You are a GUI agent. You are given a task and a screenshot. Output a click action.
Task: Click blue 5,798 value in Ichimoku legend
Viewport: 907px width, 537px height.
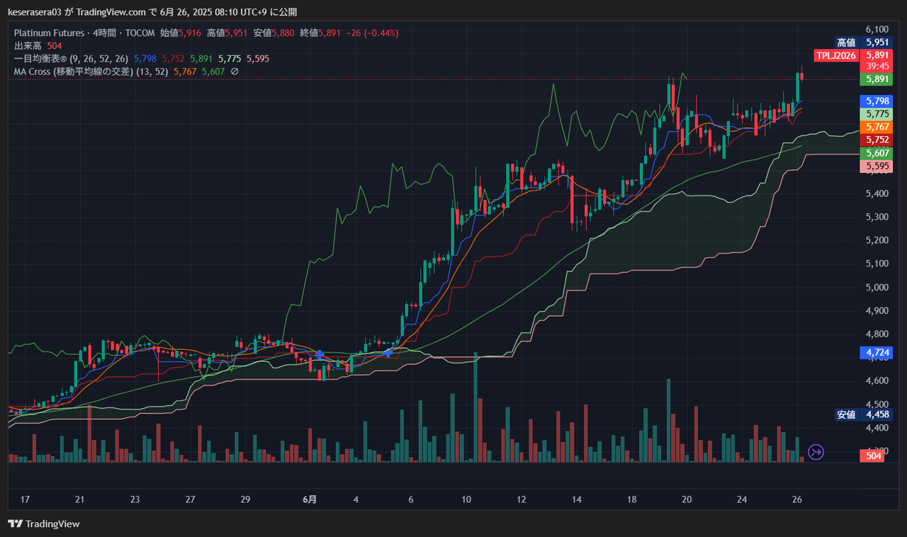[x=145, y=58]
